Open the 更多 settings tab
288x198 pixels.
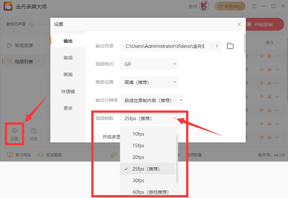pos(68,108)
